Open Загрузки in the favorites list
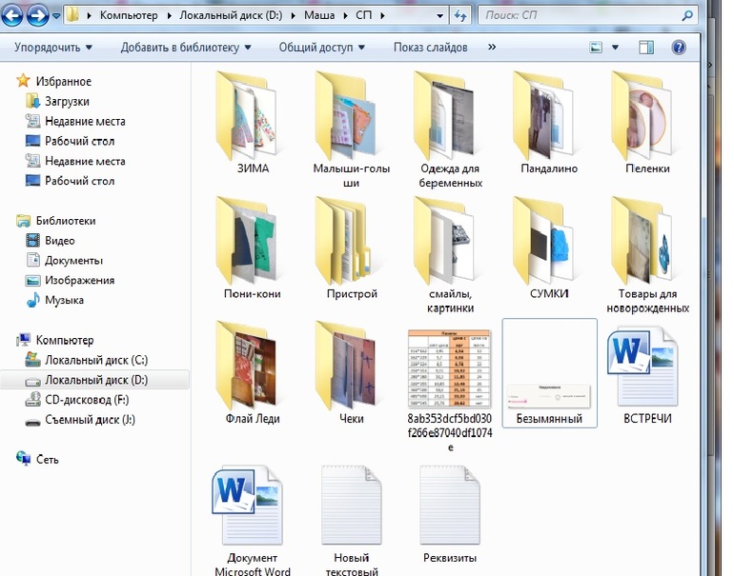This screenshot has height=576, width=734. (67, 101)
